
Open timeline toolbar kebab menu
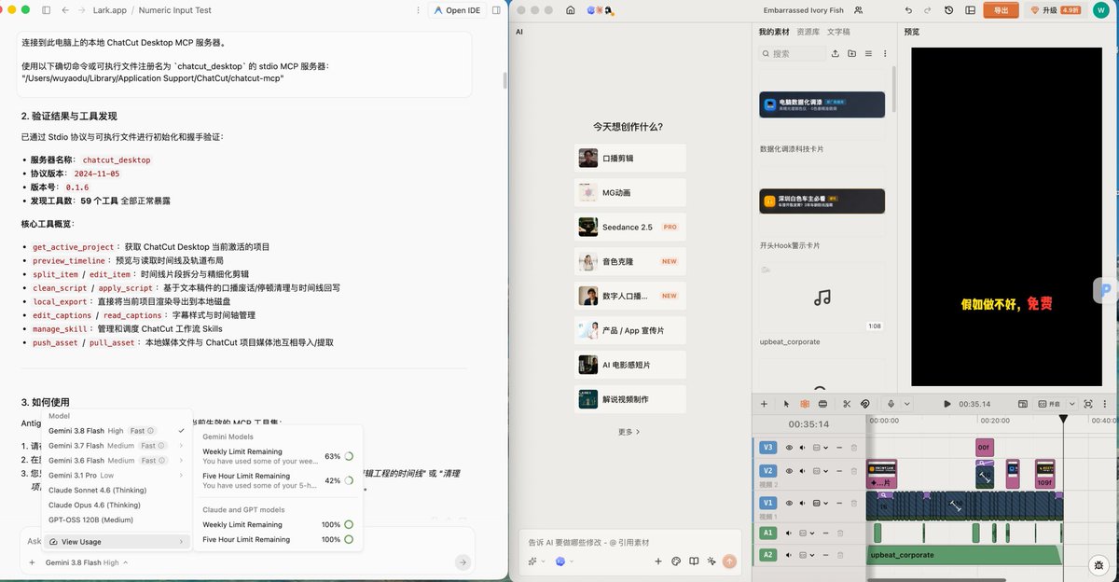click(x=1105, y=404)
